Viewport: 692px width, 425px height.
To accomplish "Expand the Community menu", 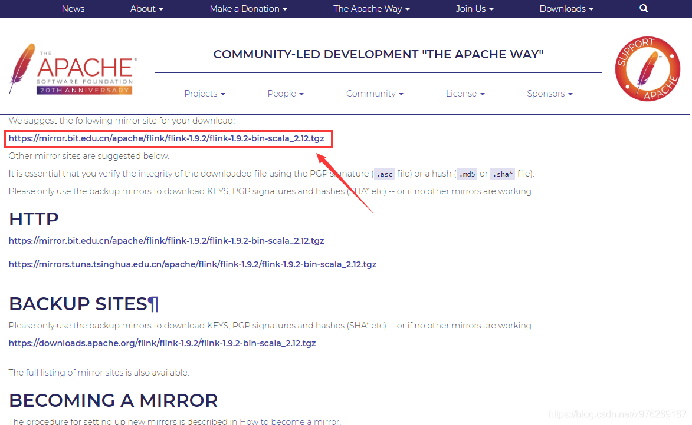I will point(375,94).
